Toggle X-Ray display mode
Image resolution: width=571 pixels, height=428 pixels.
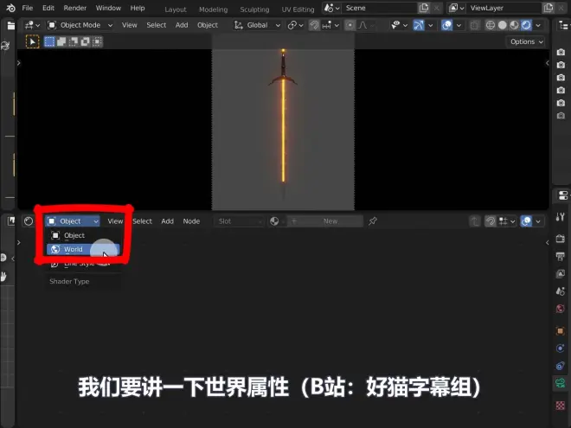pos(474,25)
